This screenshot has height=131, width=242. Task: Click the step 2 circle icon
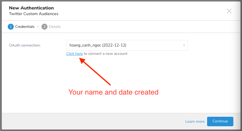coord(44,27)
